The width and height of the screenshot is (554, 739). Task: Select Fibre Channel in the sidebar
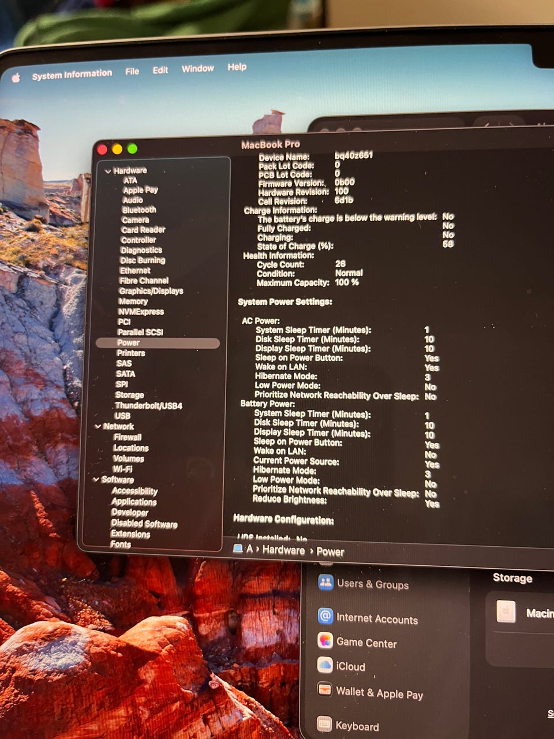click(x=144, y=281)
